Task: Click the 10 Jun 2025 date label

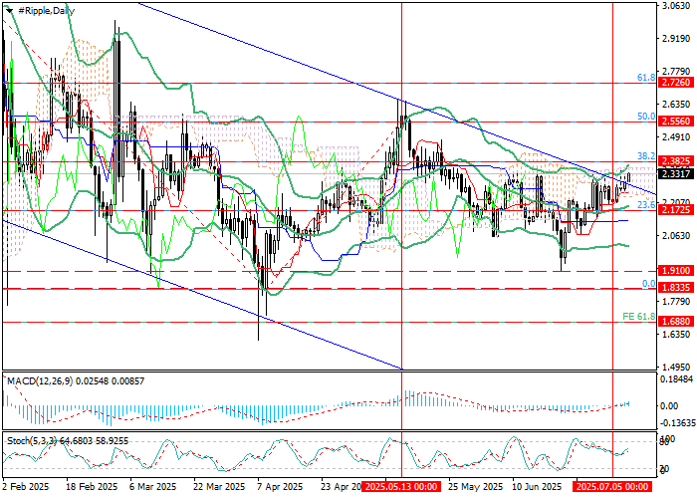Action: [x=537, y=486]
